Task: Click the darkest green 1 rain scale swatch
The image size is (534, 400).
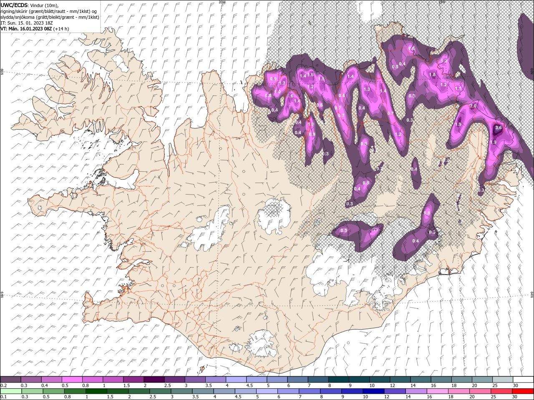Action: point(96,391)
